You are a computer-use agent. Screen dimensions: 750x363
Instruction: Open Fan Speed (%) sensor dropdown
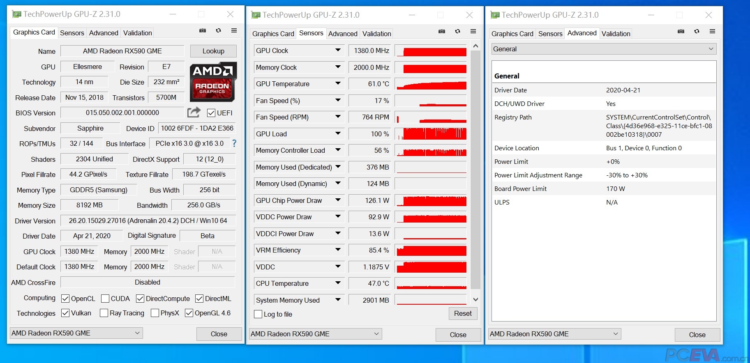[x=338, y=101]
